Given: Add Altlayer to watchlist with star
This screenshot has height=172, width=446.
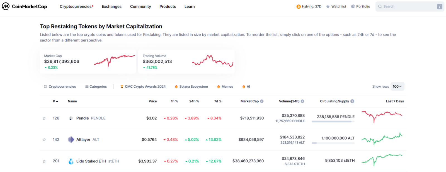Looking at the screenshot, I should [44, 140].
